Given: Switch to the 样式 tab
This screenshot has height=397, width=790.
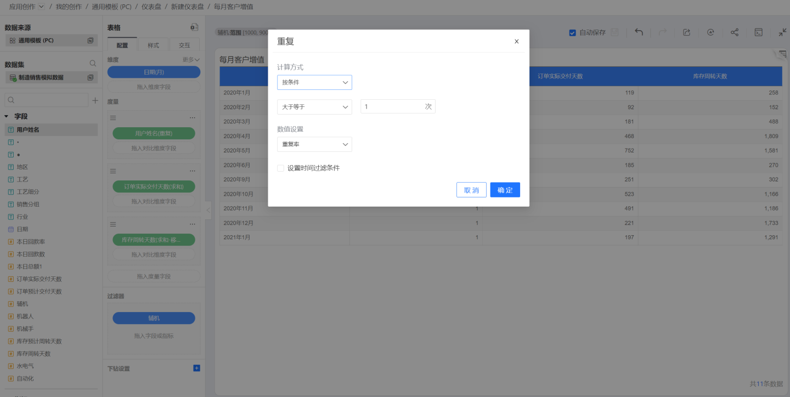Looking at the screenshot, I should coord(153,46).
